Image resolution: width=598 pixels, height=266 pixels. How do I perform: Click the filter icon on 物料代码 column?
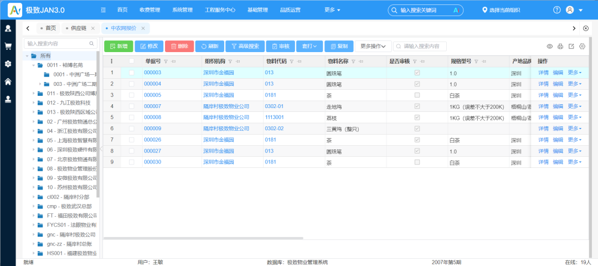point(291,62)
